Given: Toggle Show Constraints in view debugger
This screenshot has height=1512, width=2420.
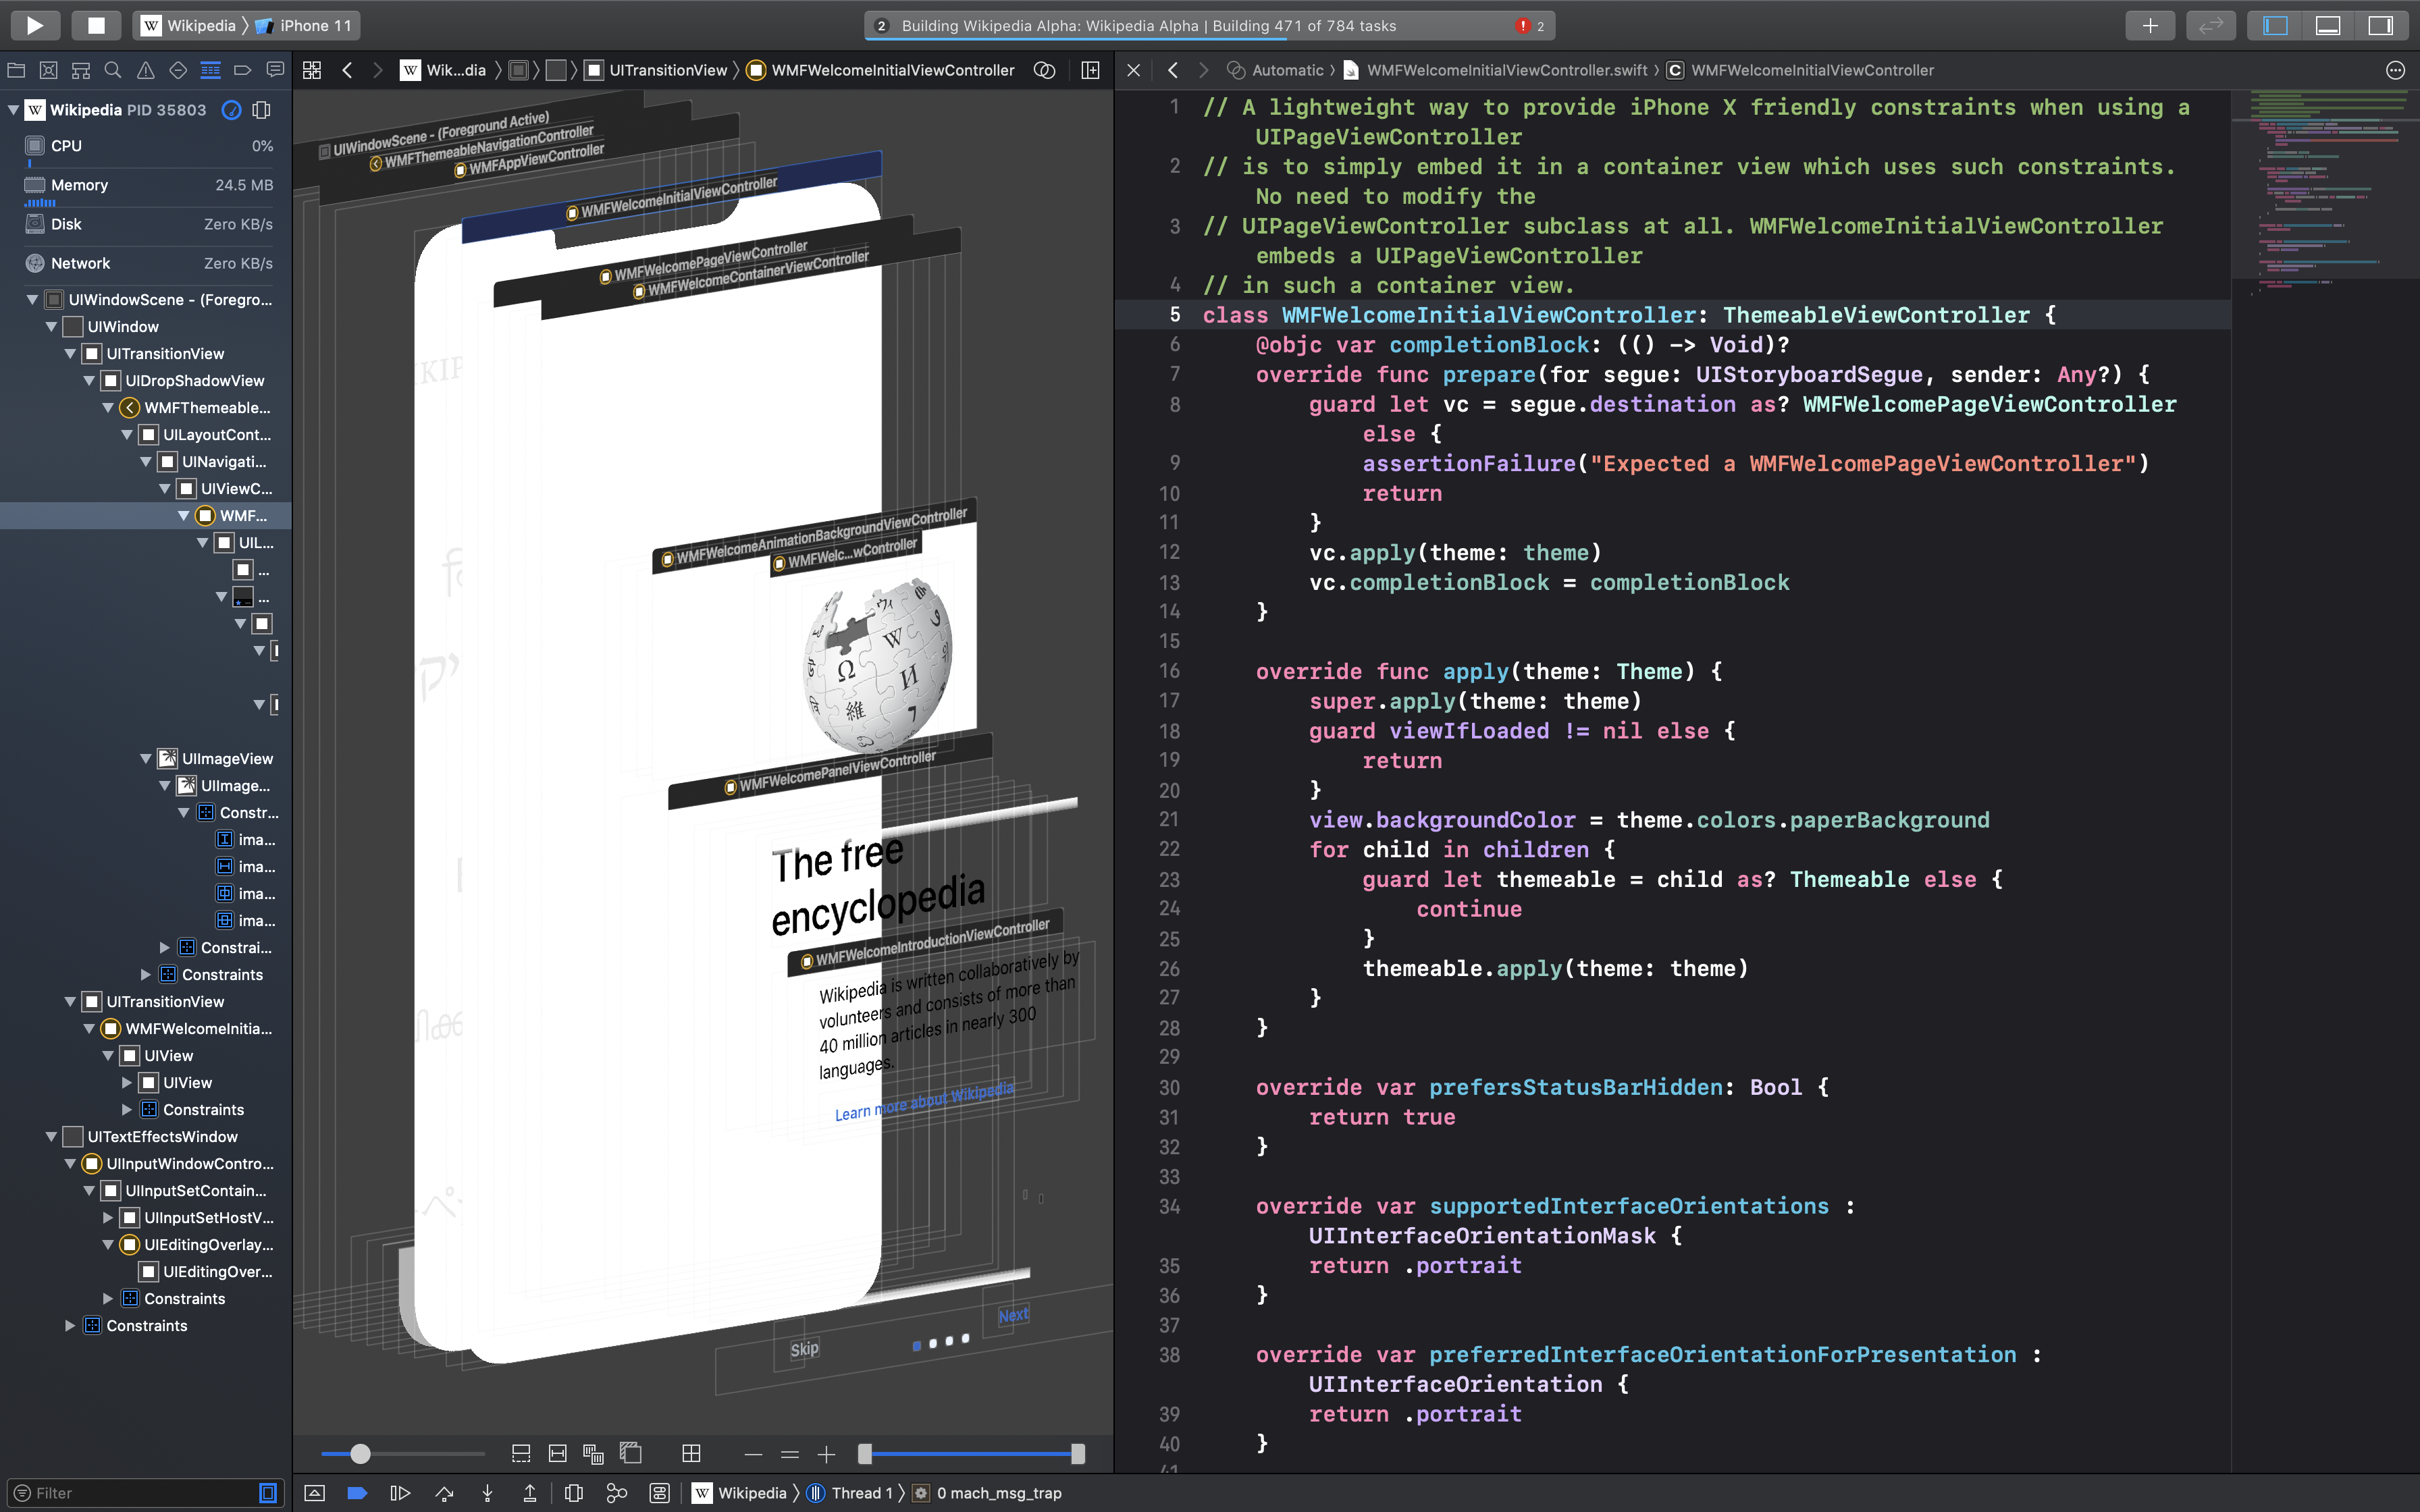Looking at the screenshot, I should point(558,1453).
